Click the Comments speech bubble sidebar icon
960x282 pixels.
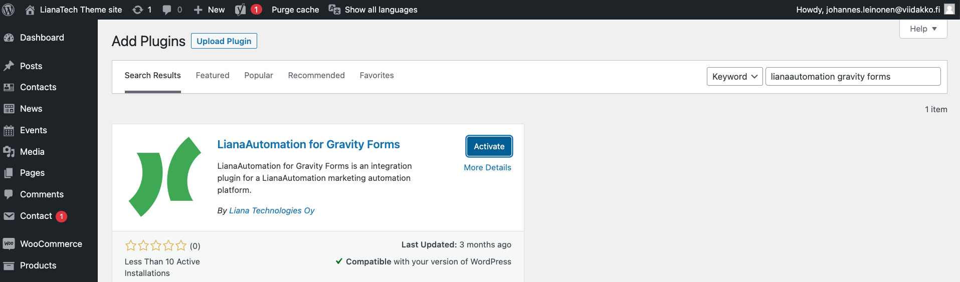9,194
